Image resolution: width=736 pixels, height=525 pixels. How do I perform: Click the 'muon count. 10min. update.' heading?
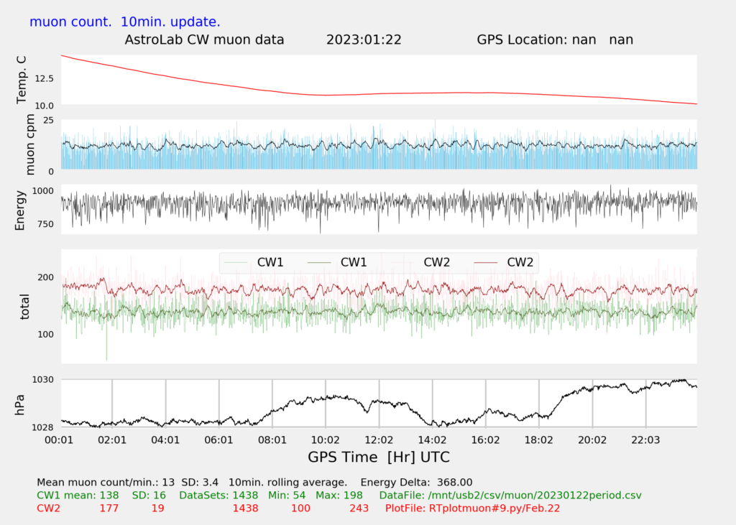[x=125, y=22]
